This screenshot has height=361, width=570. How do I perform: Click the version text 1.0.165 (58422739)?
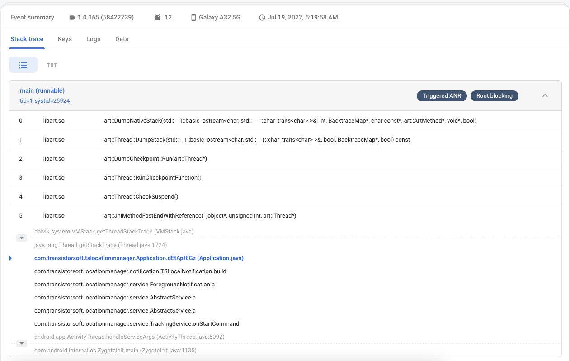[106, 18]
